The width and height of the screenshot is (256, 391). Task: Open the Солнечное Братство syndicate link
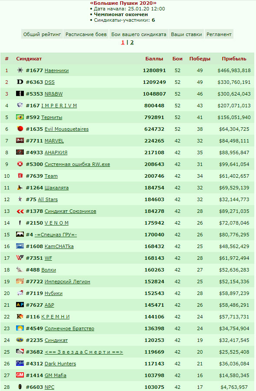69,328
